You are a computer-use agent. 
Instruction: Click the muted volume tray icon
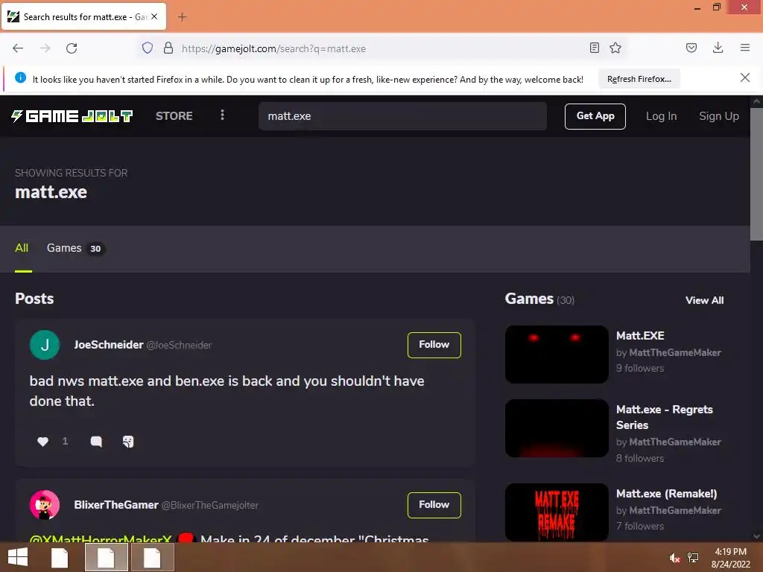[674, 558]
